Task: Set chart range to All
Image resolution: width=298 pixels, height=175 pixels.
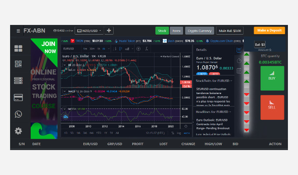Action: click(117, 133)
